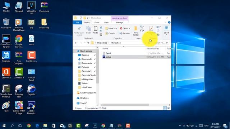
Task: Click the Application Tools contextual tab
Action: click(120, 18)
